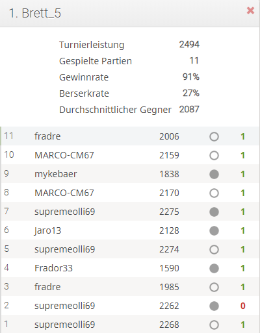260x333 pixels.
Task: Open game 5 against supremeolli69 rated 2274
Action: [131, 249]
